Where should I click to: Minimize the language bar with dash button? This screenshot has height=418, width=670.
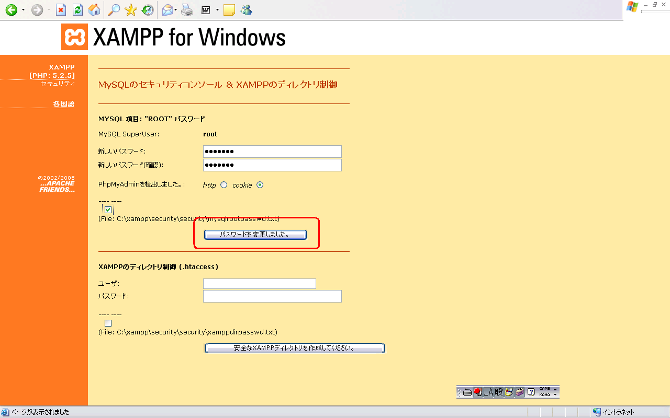tap(555, 389)
